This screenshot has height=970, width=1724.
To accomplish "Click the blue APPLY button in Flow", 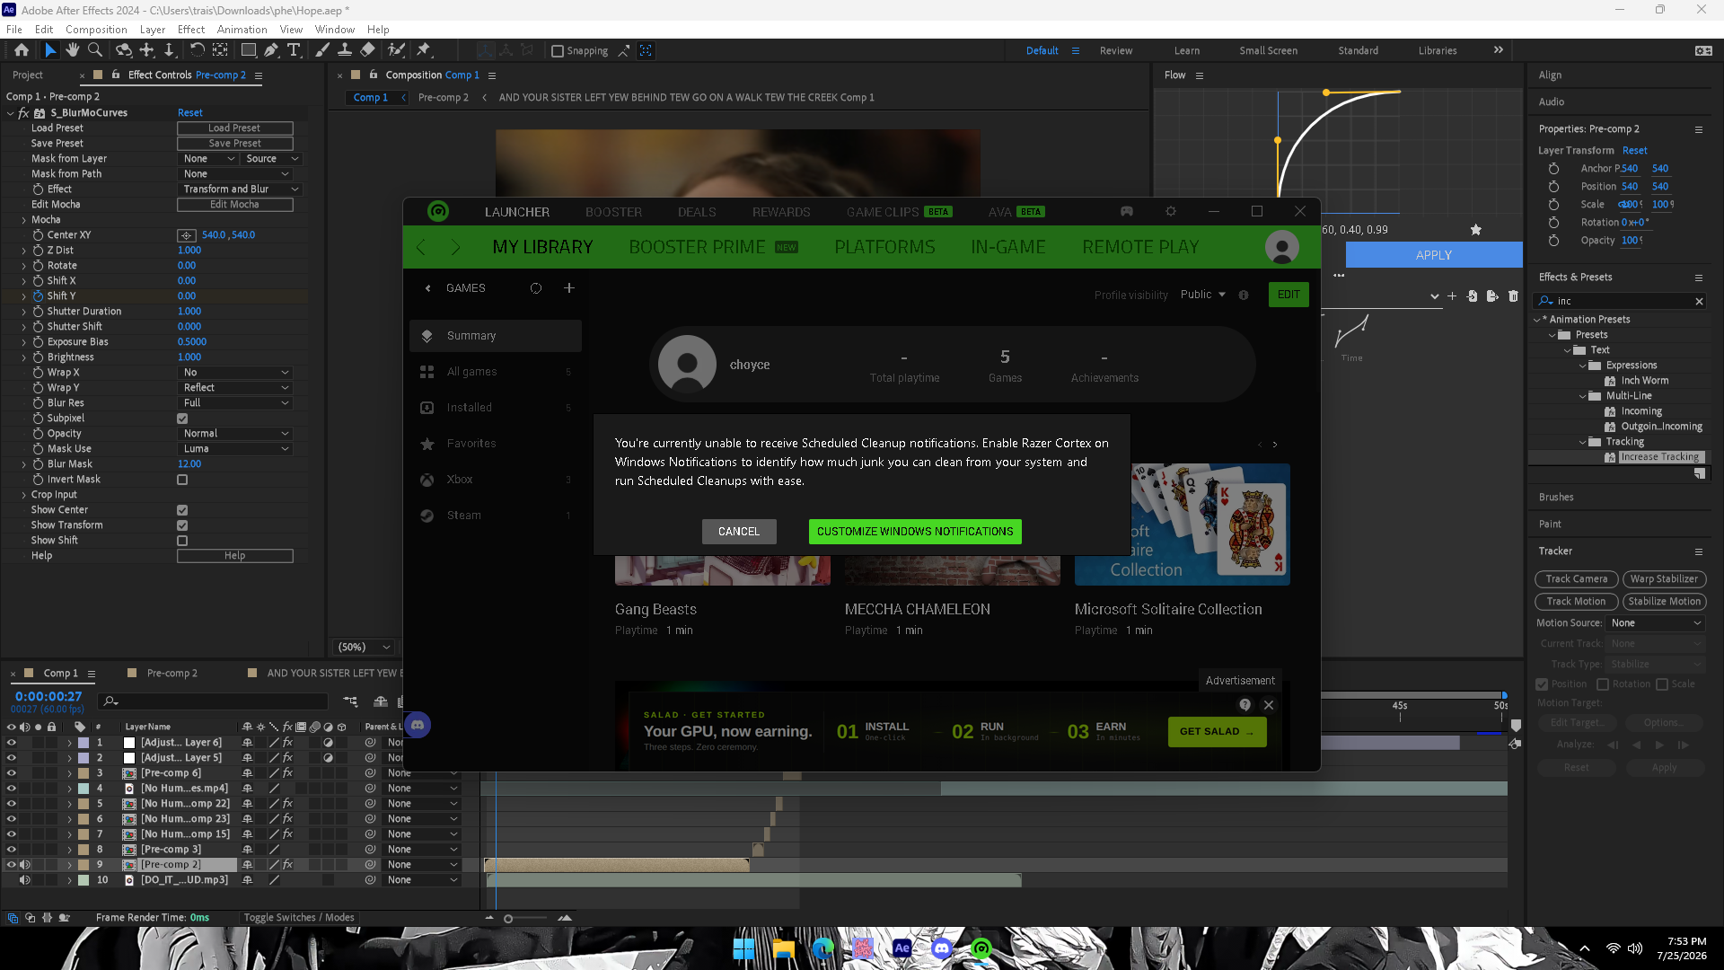I will pos(1434,255).
